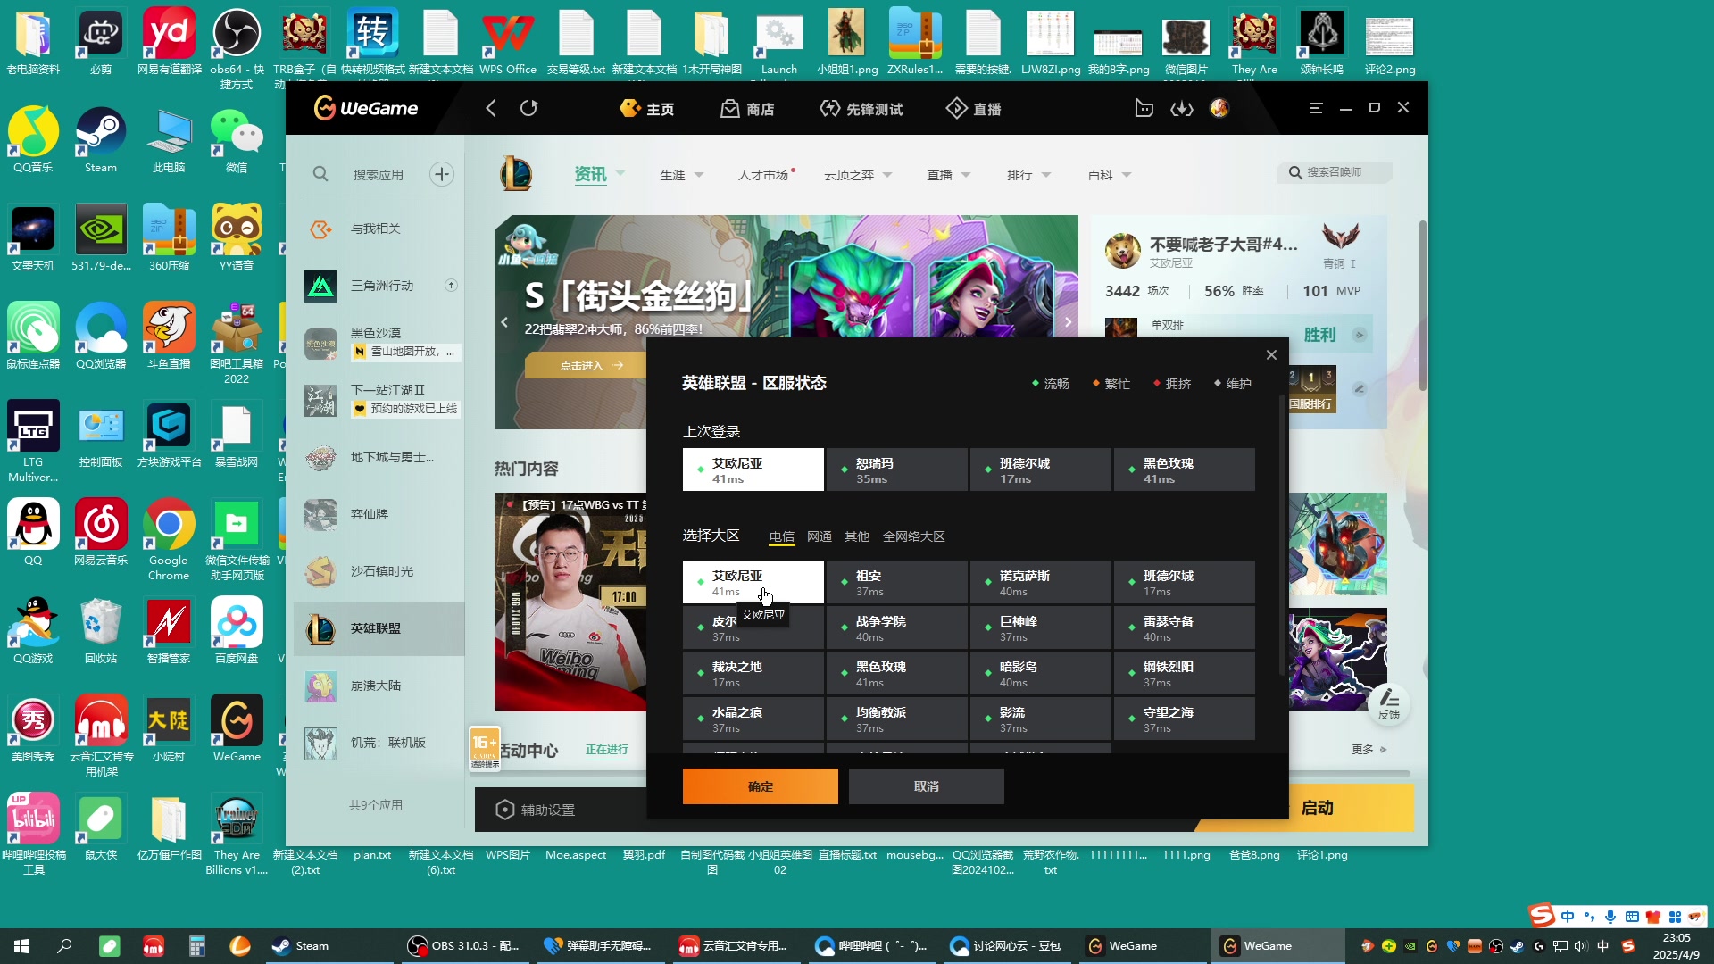This screenshot has height=964, width=1714.
Task: Open 与我相关 in sidebar
Action: coord(379,229)
